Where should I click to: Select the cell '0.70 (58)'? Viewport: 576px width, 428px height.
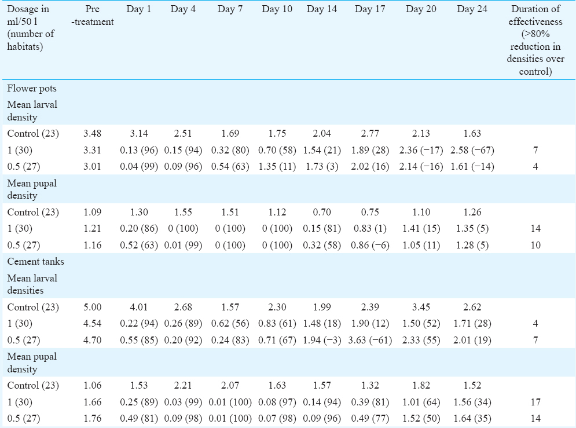[x=277, y=150]
